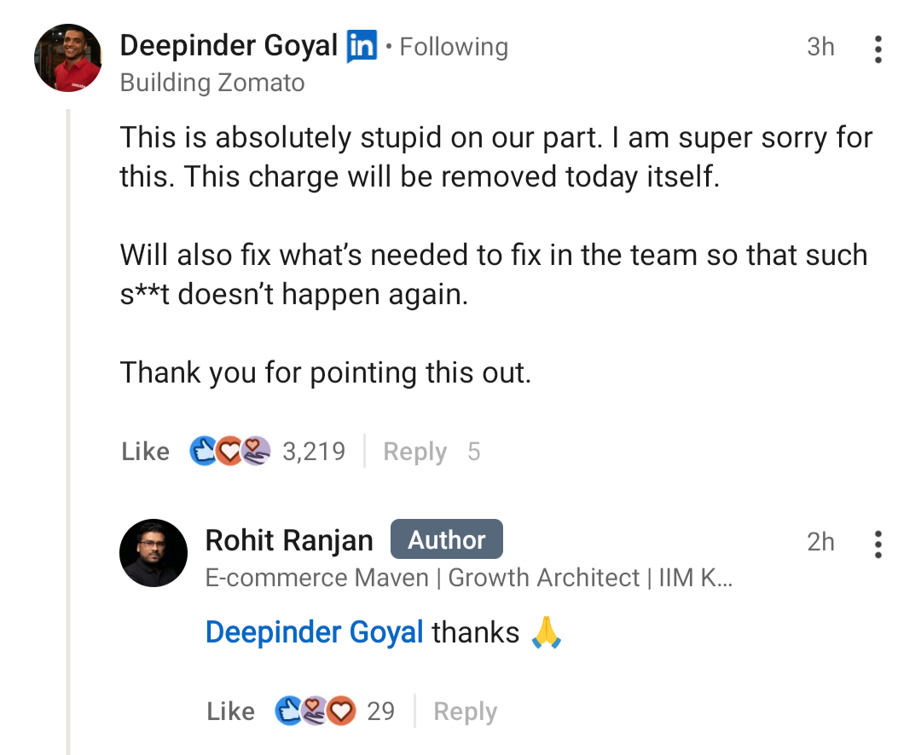The width and height of the screenshot is (921, 755).
Task: Like Rohit Ranjan's thanks reply
Action: coord(230,711)
